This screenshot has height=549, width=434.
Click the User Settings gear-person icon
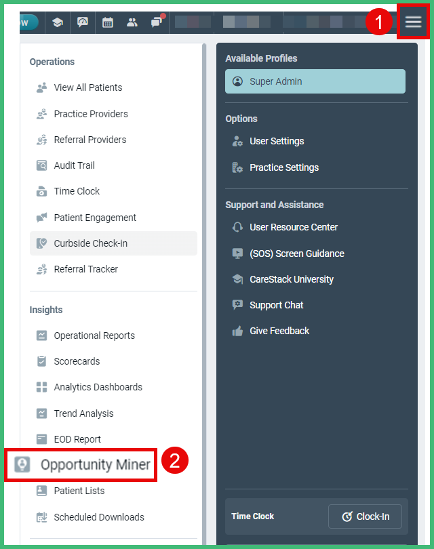click(237, 141)
